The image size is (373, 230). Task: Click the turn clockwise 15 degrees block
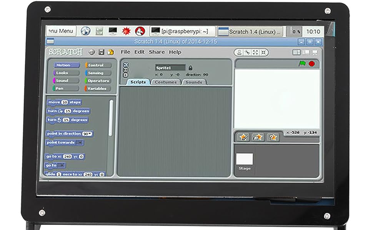pos(68,111)
